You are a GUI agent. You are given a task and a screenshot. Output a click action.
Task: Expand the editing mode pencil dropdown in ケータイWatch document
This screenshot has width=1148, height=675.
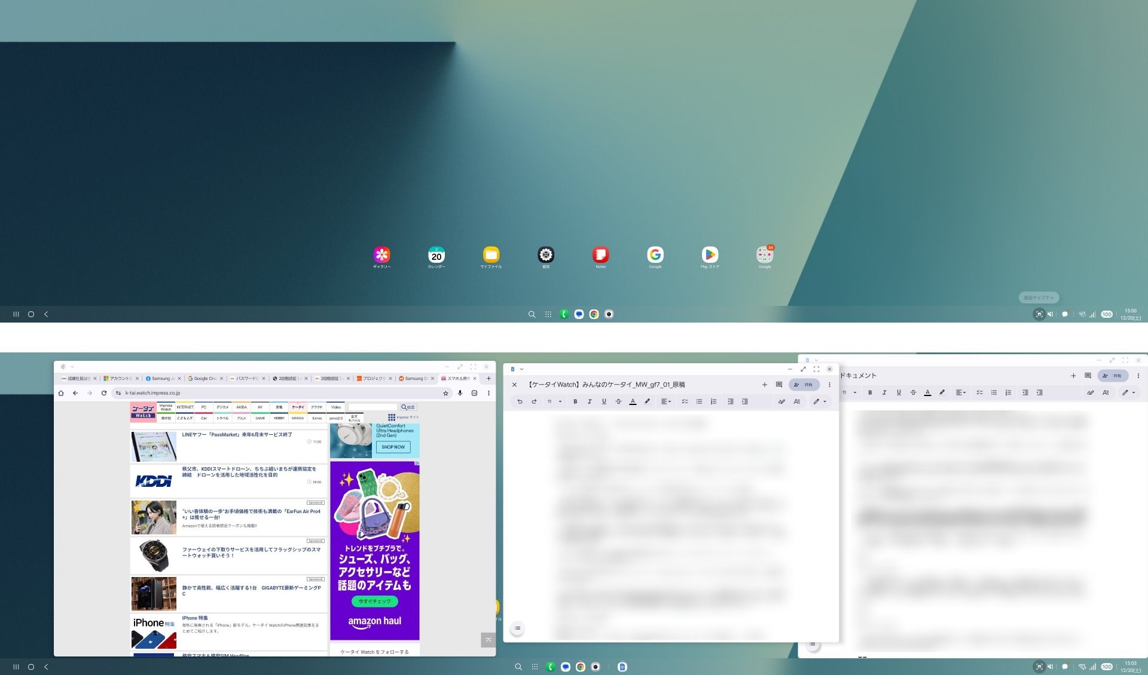click(x=819, y=401)
